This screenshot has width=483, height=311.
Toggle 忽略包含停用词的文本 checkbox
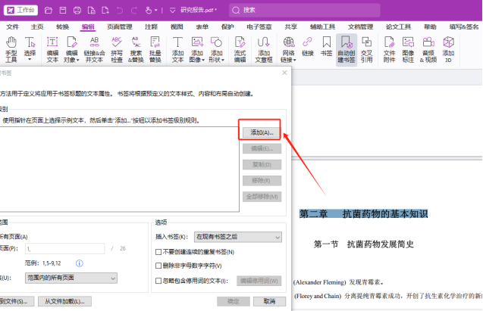click(x=158, y=280)
